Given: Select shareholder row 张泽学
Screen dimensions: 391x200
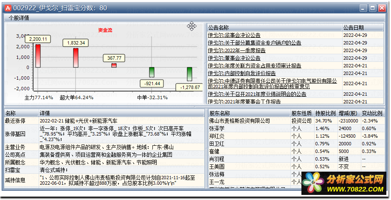Looking at the screenshot, I should pyautogui.click(x=296, y=129).
